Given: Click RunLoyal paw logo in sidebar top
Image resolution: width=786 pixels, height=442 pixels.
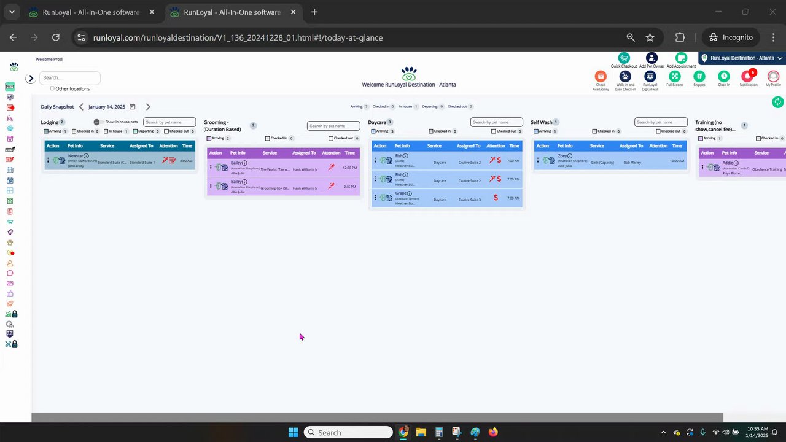Looking at the screenshot, I should click(x=14, y=67).
